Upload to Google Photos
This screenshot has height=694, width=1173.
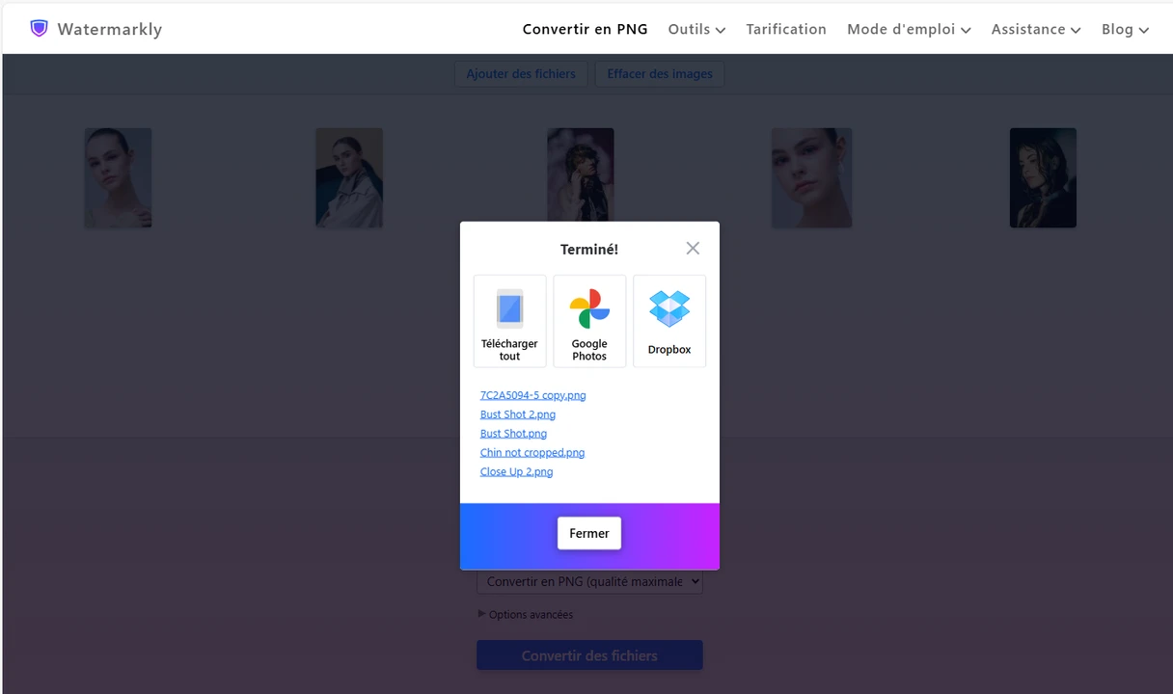point(589,321)
